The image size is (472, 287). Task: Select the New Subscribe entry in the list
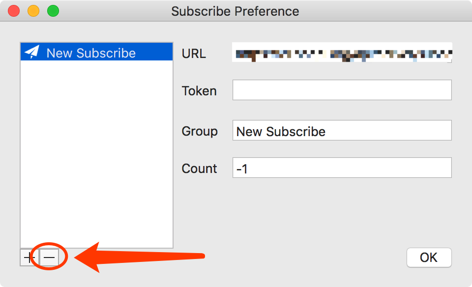[97, 52]
